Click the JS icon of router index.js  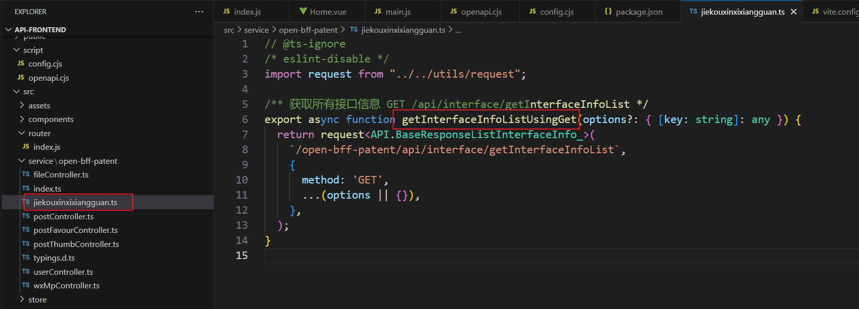coord(26,147)
